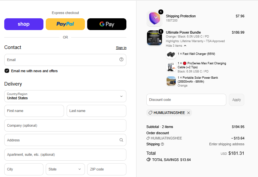
Task: Open Country/Region dropdown
Action: [x=65, y=96]
